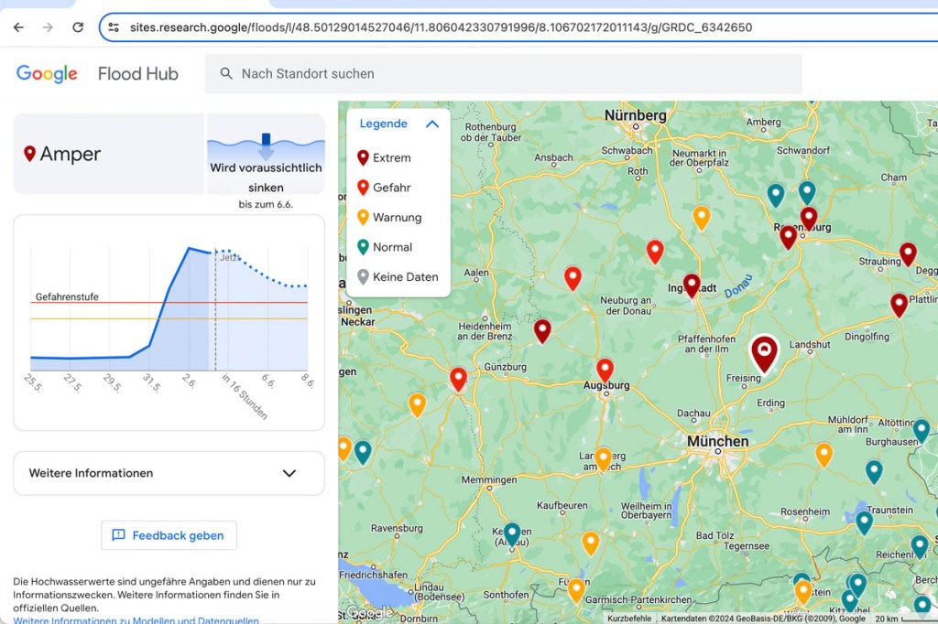Go back with the browser back arrow
This screenshot has width=938, height=624.
point(18,27)
